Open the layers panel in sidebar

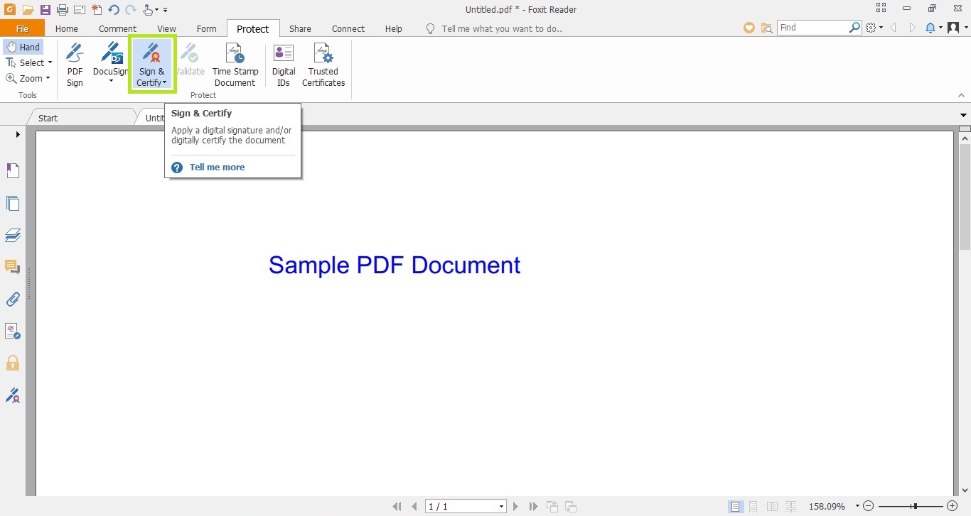tap(13, 235)
